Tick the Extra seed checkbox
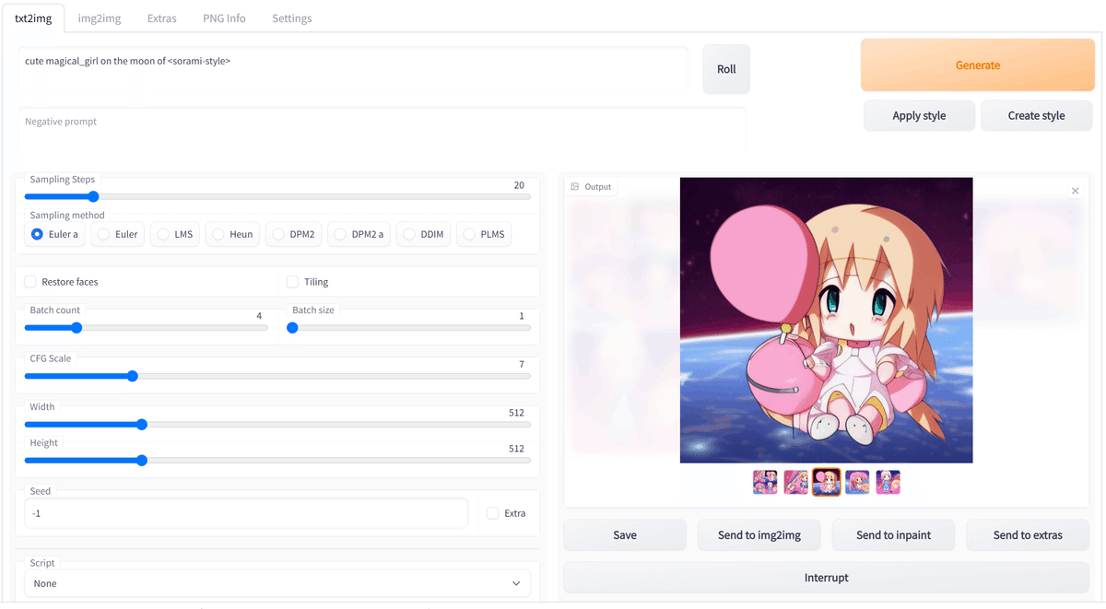Image resolution: width=1106 pixels, height=609 pixels. click(493, 513)
